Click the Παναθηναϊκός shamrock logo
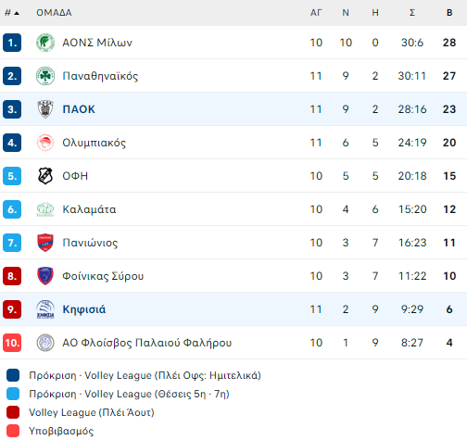This screenshot has height=440, width=467. [x=45, y=76]
